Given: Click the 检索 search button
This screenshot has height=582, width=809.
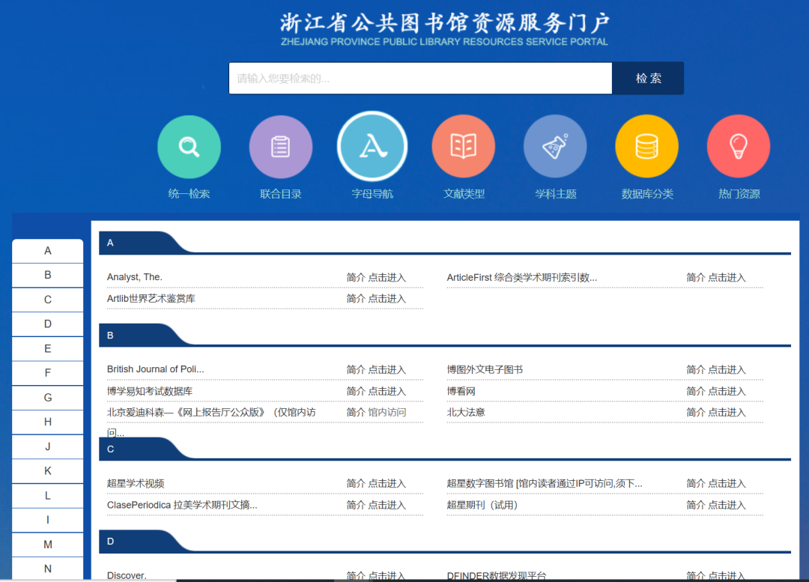Looking at the screenshot, I should click(x=648, y=79).
